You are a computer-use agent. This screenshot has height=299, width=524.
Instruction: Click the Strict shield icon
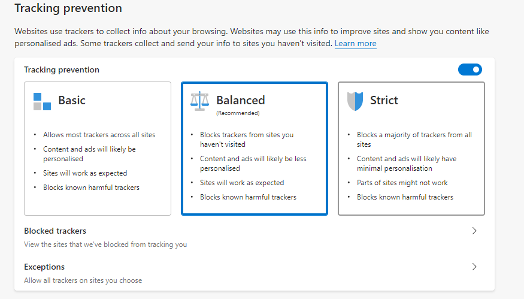pos(355,101)
